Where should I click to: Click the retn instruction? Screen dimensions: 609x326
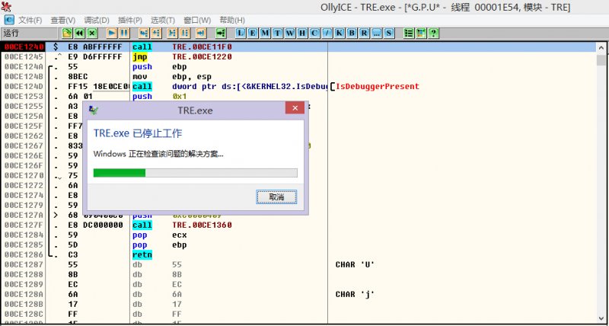coord(142,255)
